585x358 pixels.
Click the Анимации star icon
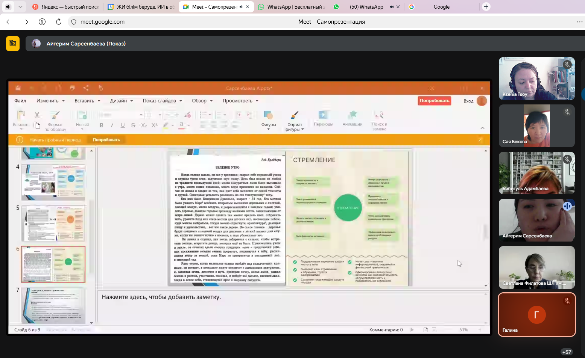click(x=352, y=115)
